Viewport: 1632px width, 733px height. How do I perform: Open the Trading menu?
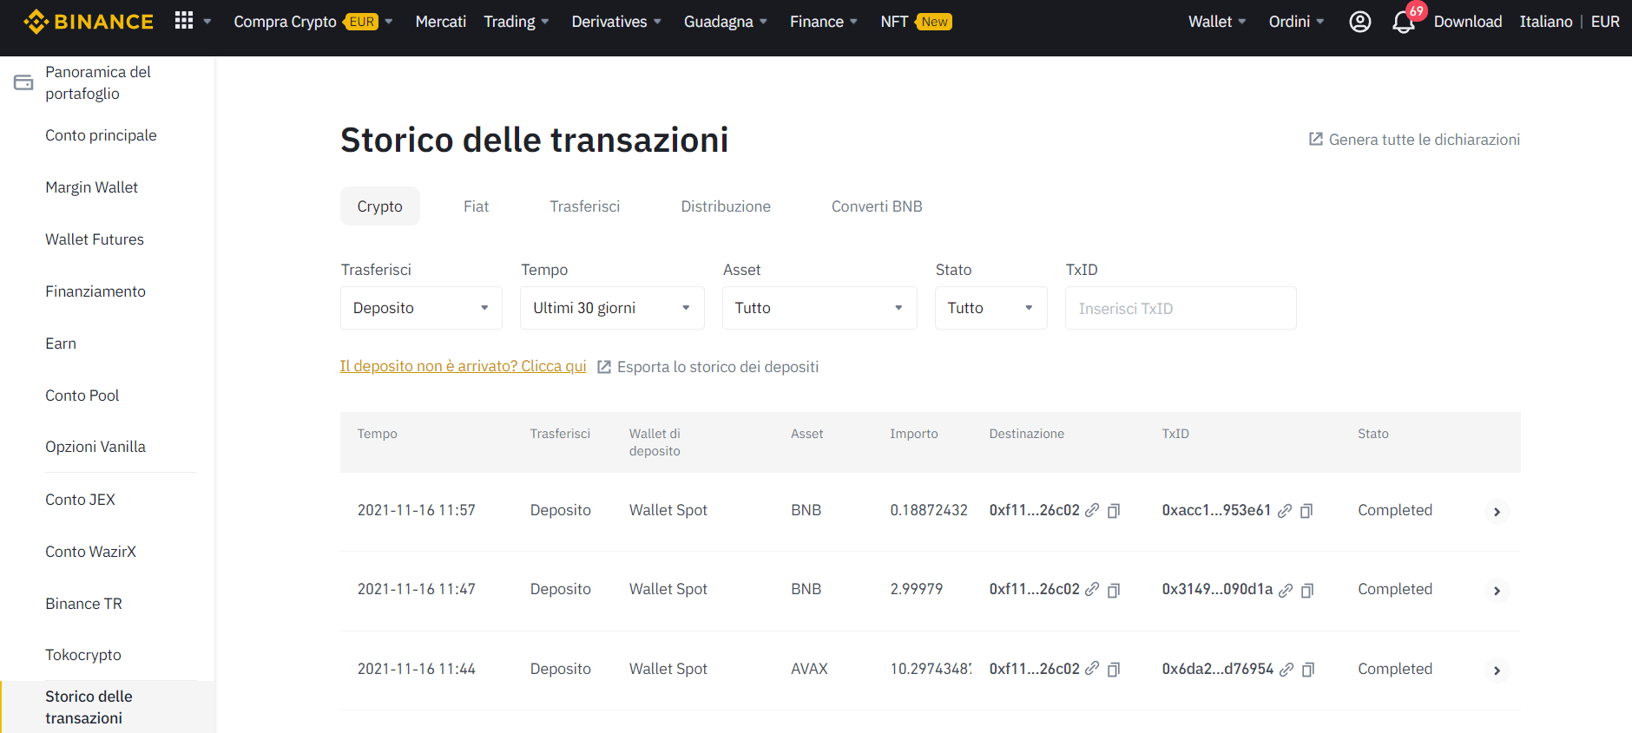pos(516,22)
